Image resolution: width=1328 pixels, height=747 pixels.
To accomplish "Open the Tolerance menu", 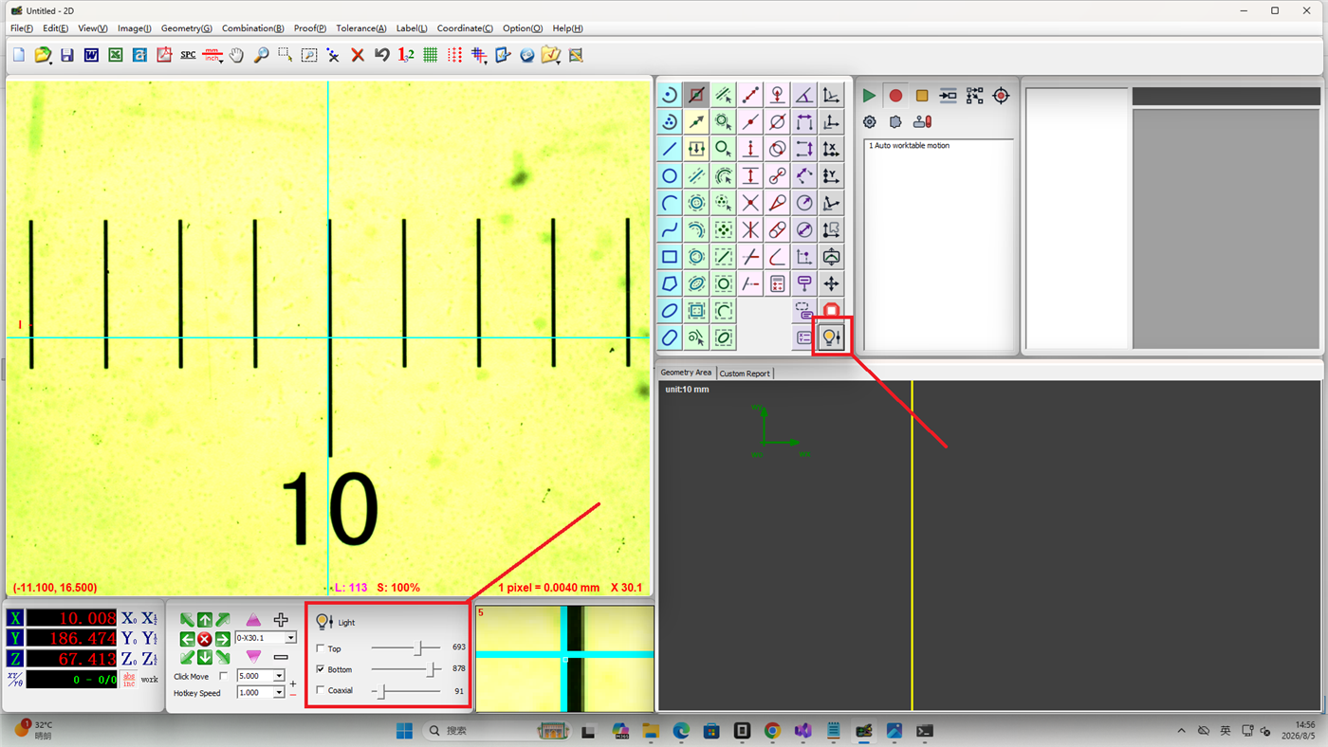I will [360, 28].
